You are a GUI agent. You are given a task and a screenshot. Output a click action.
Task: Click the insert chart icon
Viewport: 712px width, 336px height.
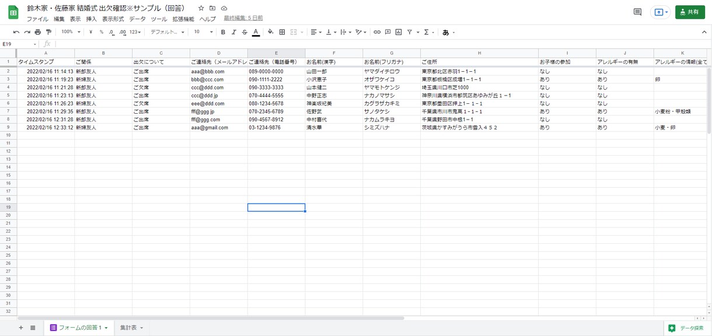[x=399, y=32]
